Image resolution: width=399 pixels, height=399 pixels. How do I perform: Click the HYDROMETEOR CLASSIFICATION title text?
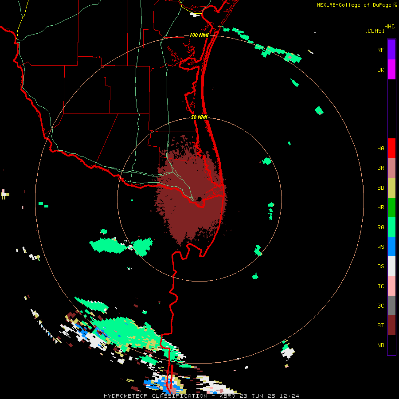pyautogui.click(x=156, y=396)
